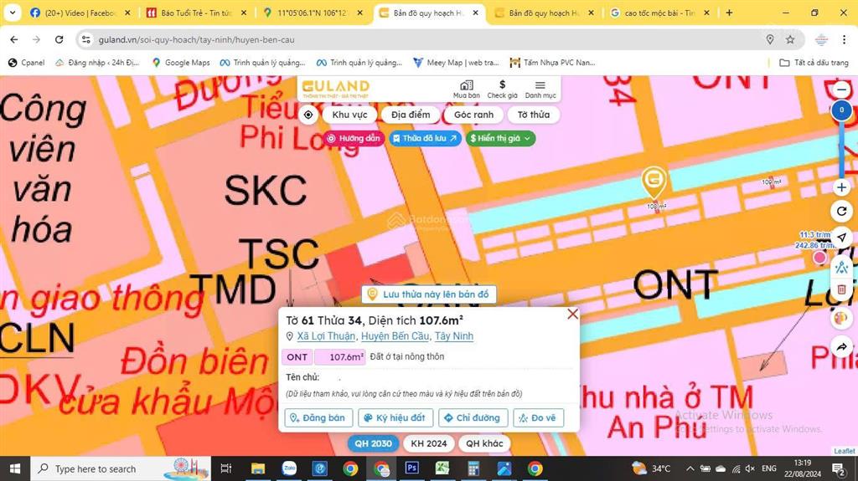858x481 pixels.
Task: Switch to the cao tốc mộc bài tab
Action: click(659, 13)
